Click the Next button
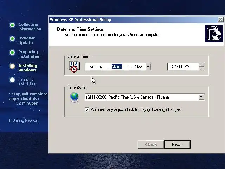 point(177,144)
